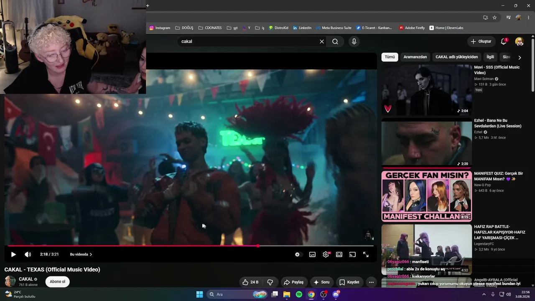The width and height of the screenshot is (535, 301).
Task: Open Discord from the taskbar
Action: coord(336,294)
